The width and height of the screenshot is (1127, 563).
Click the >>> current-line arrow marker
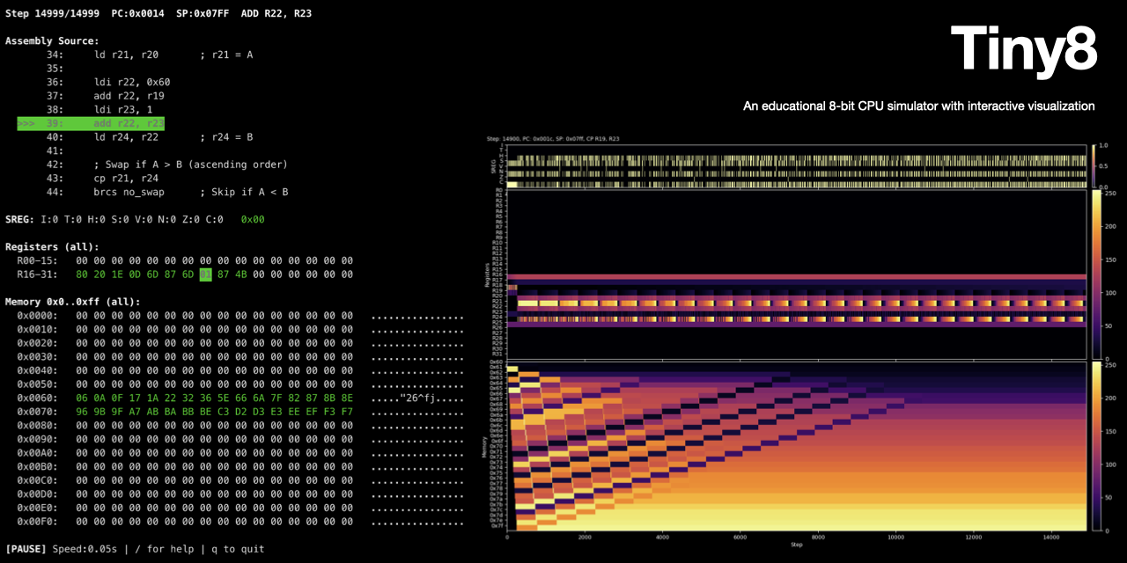click(26, 123)
